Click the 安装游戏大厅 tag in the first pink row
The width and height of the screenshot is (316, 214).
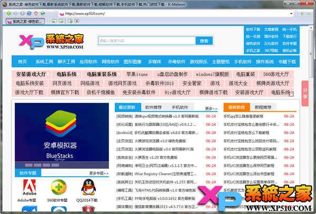tap(31, 74)
